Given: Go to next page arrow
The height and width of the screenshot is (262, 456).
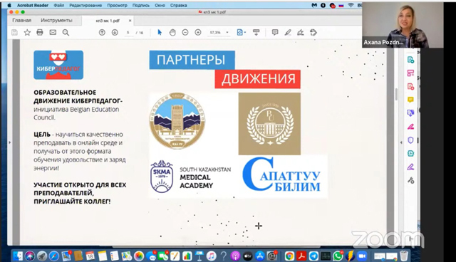Looking at the screenshot, I should pos(115,32).
